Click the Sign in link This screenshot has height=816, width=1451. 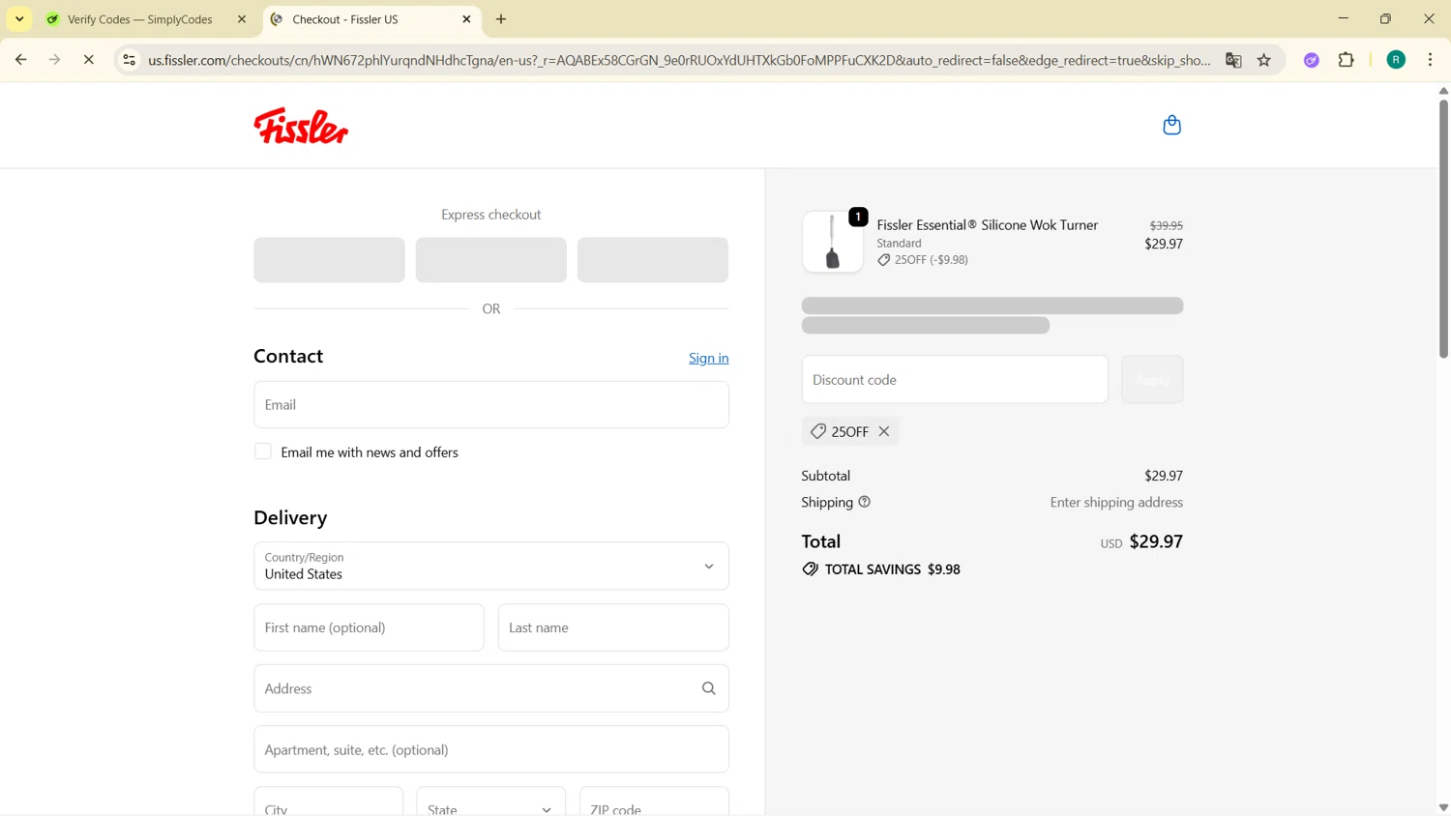pos(709,358)
